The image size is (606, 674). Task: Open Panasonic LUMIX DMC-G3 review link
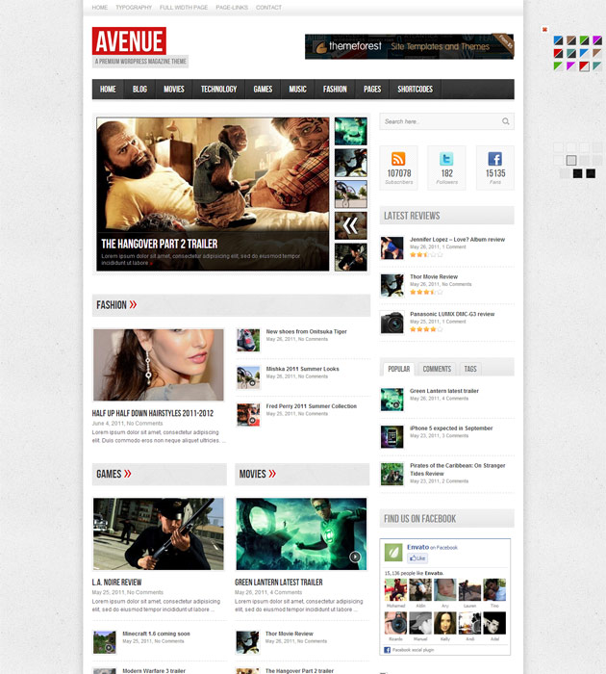452,314
